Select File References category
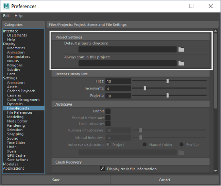Image resolution: width=221 pixels, height=186 pixels. [20, 112]
